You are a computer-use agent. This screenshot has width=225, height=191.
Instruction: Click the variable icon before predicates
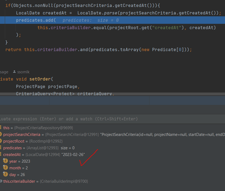coord(1,148)
